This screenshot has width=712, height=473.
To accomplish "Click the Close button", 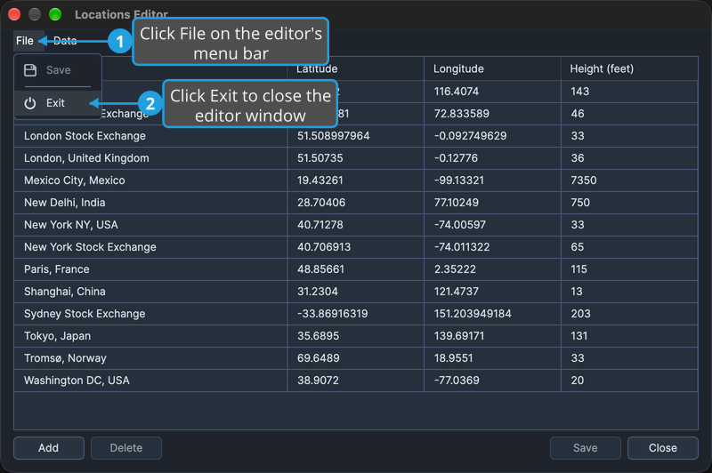I will pos(663,448).
